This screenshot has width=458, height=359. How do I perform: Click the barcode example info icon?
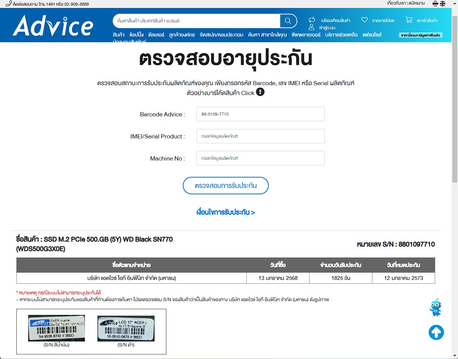click(x=260, y=92)
